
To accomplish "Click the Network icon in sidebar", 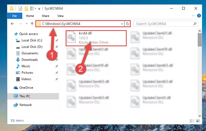I will click(x=16, y=105).
